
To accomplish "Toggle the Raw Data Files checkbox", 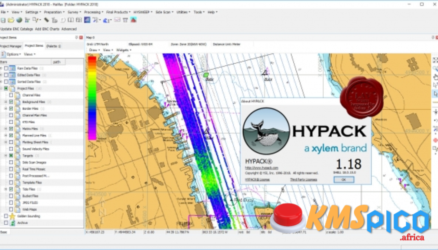I will (6, 68).
